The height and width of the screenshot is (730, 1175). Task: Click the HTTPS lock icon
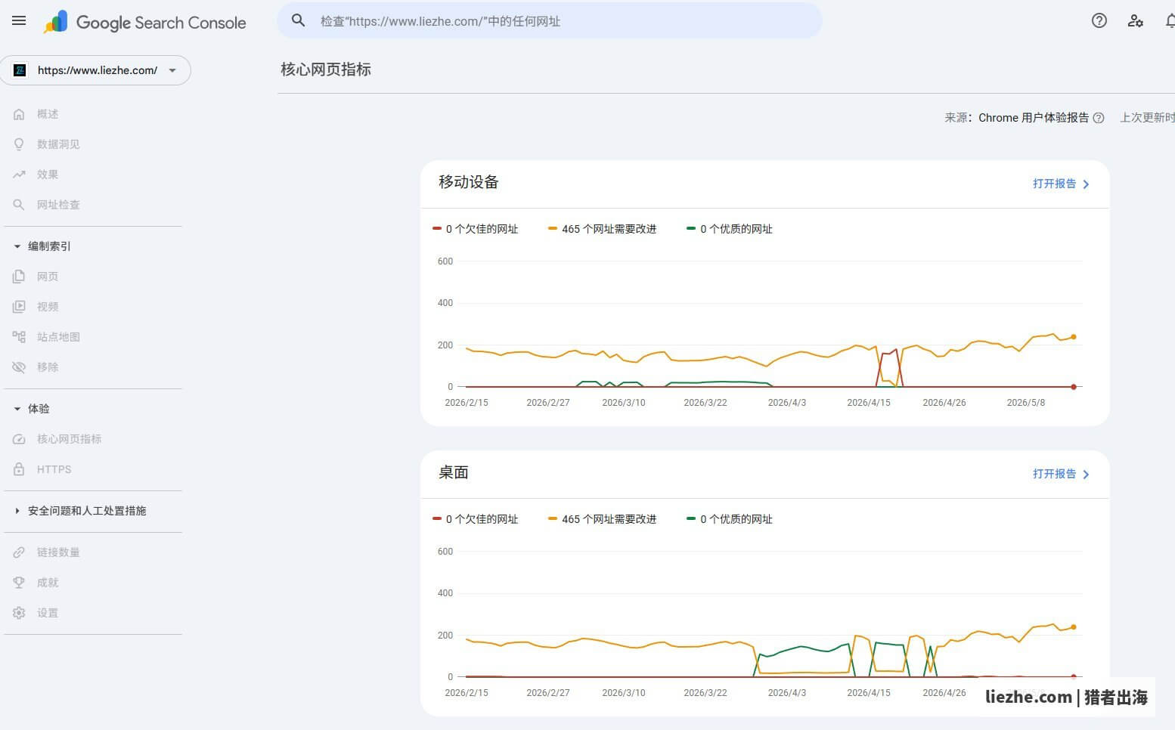point(19,469)
